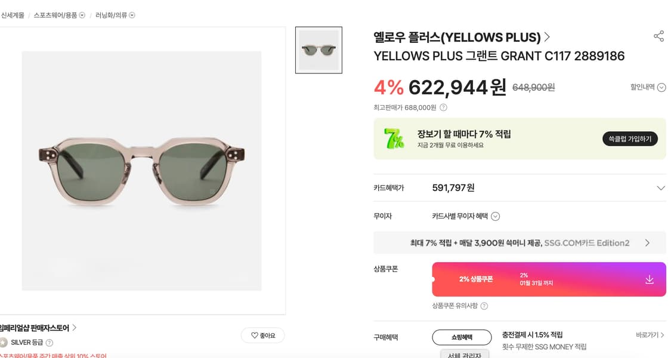Image resolution: width=671 pixels, height=358 pixels.
Task: Follow the 바로가기 link
Action: coord(650,335)
